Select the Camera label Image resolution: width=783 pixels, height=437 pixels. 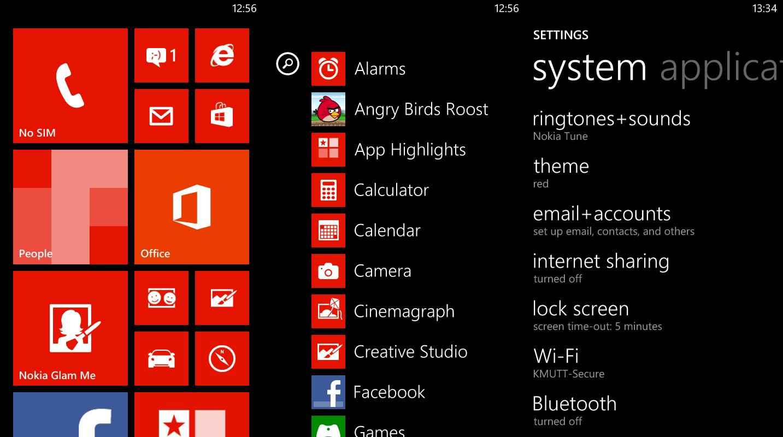382,271
